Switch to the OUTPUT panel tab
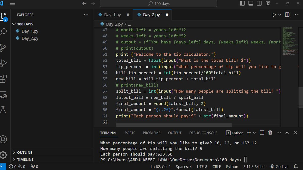Image resolution: width=303 pixels, height=170 pixels. pos(175,133)
